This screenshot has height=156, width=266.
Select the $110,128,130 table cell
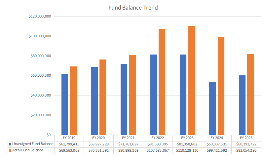[187, 150]
